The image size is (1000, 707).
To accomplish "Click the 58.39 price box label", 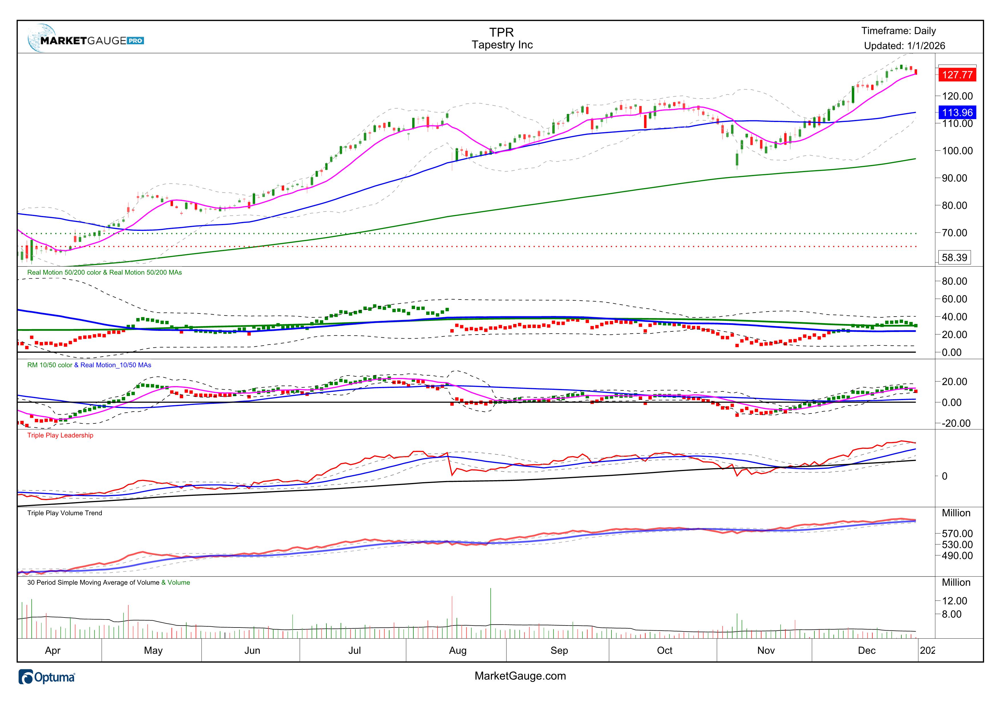I will [x=954, y=257].
